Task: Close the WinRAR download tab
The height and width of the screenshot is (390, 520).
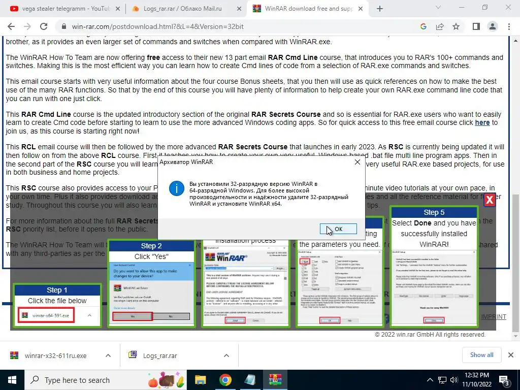Action: 361,9
